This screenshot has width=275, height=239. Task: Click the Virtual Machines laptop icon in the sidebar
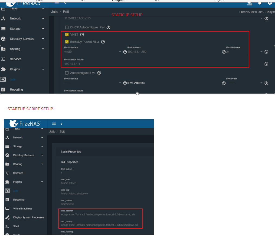[x=7, y=208]
